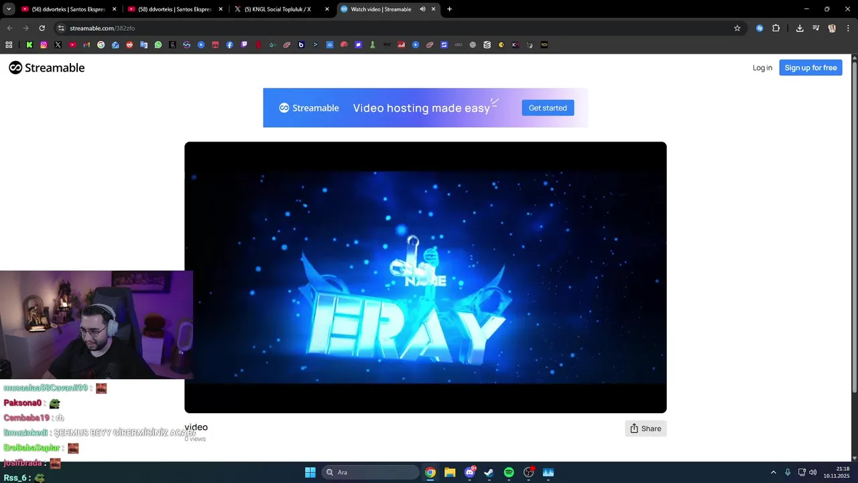
Task: Open the Chrome Extensions puzzle icon
Action: [x=776, y=28]
